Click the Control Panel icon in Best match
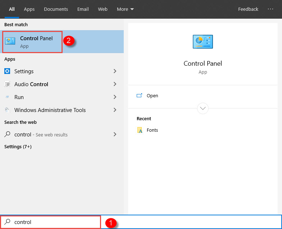 [x=10, y=41]
